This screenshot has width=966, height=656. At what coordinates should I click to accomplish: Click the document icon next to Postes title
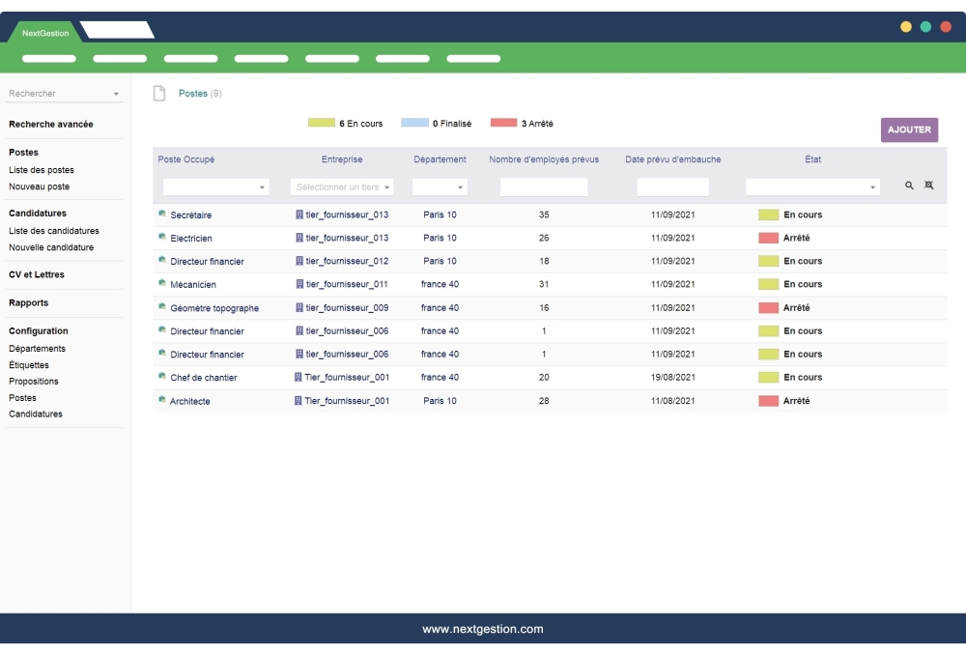coord(159,94)
